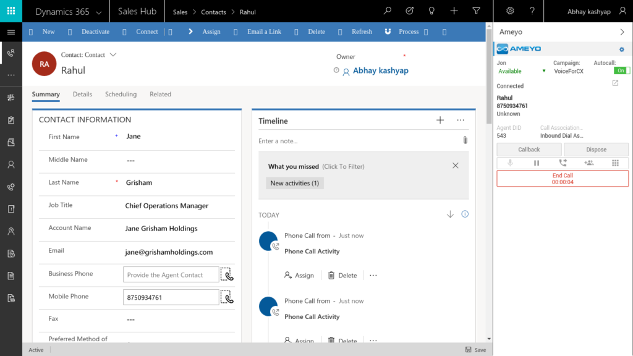Screen dimensions: 633x356
Task: Delete the first Phone Call Activity
Action: (x=342, y=275)
